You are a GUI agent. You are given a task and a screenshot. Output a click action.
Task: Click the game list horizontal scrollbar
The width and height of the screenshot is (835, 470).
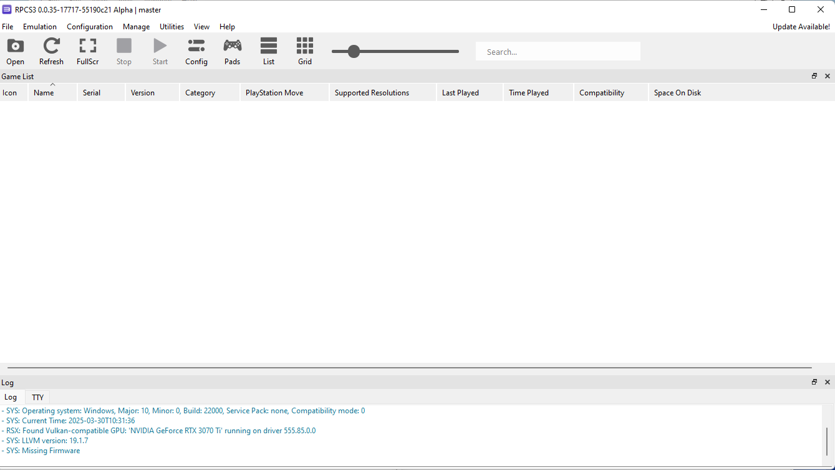coord(410,368)
